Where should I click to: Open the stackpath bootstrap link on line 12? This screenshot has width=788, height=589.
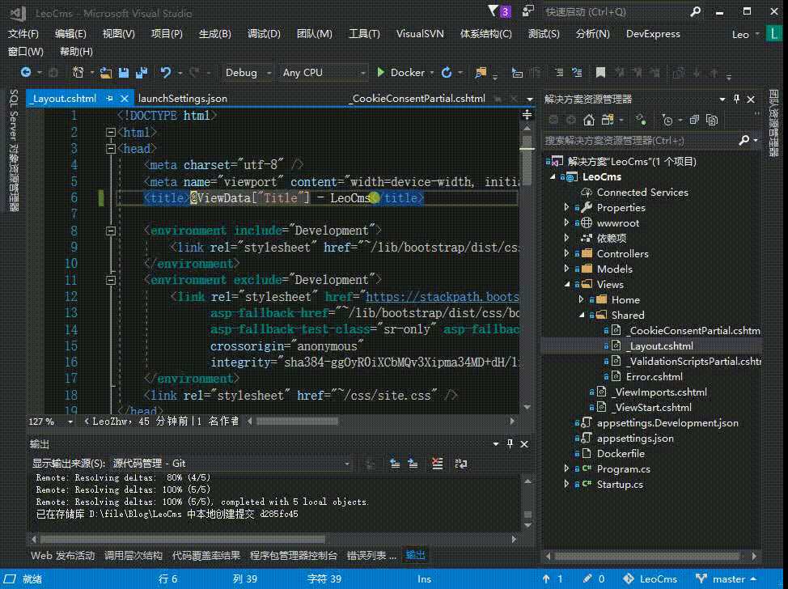click(x=443, y=296)
